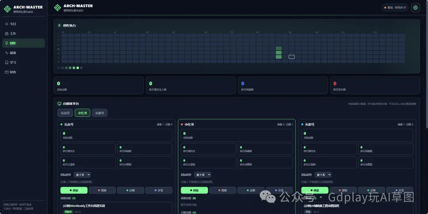Select 点赞 metric in the 头条号 card
The height and width of the screenshot is (214, 428).
pyautogui.click(x=371, y=190)
